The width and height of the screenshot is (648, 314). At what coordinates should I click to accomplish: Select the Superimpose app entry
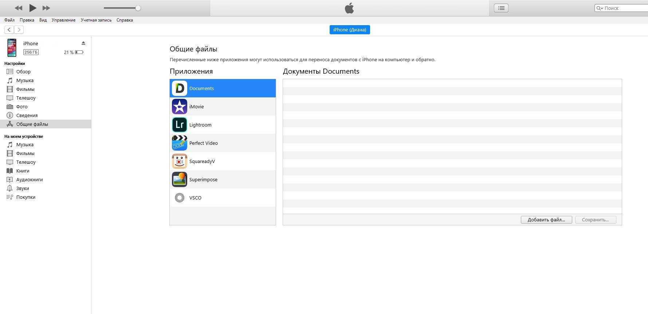(x=203, y=179)
